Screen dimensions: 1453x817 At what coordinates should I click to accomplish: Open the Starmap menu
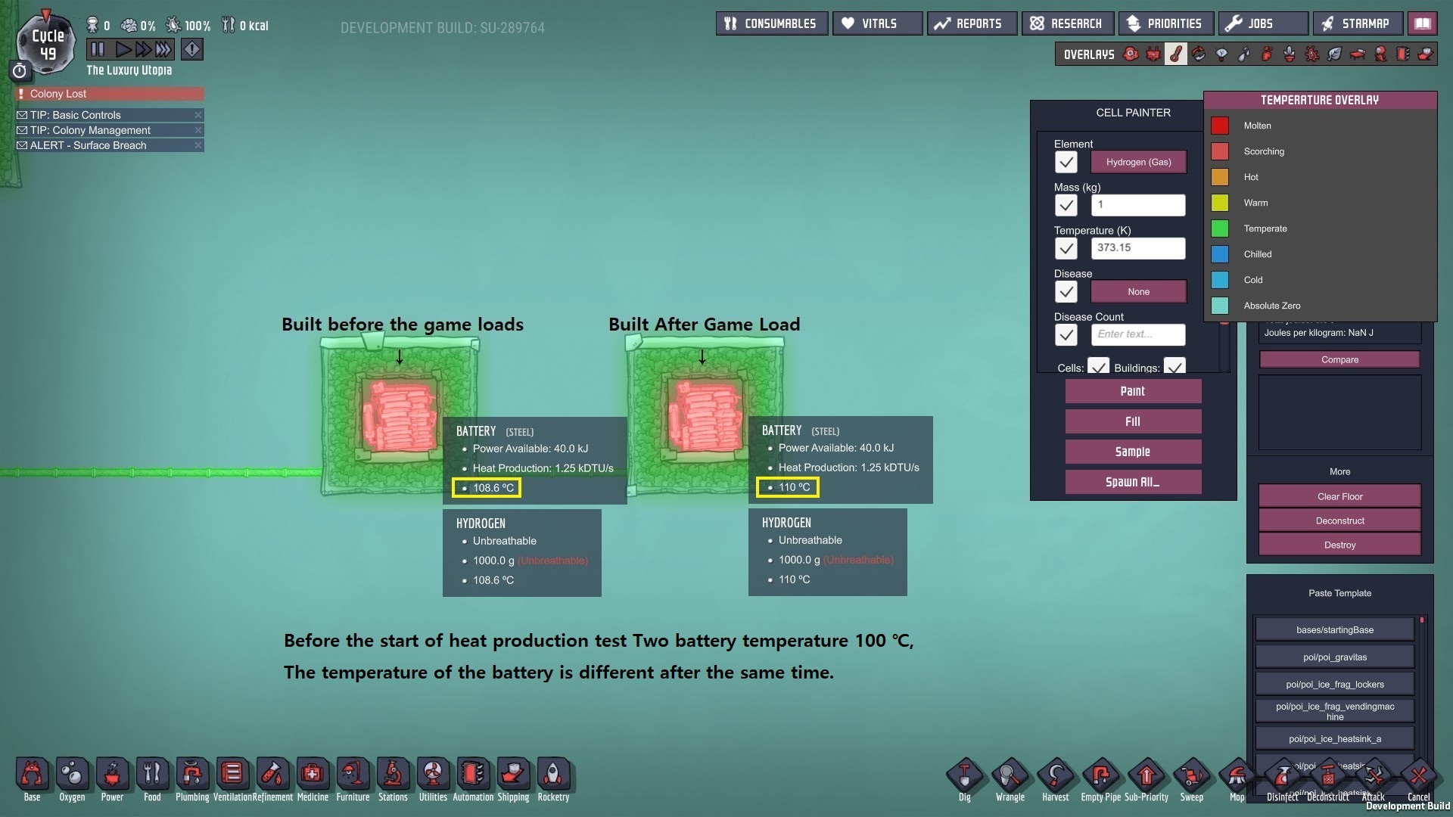click(1358, 23)
